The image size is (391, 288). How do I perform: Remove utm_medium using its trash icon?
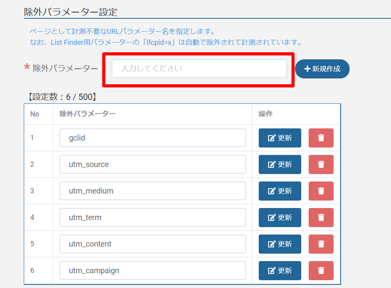[321, 191]
